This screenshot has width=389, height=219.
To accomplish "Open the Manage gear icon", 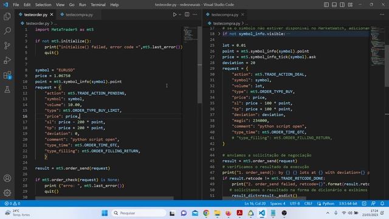I will click(x=7, y=193).
